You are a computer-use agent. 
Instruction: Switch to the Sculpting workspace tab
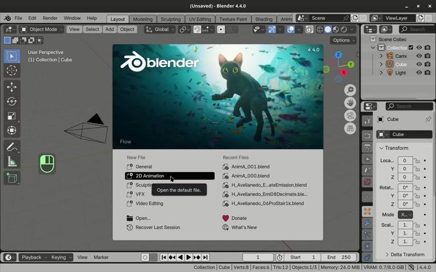tap(170, 19)
